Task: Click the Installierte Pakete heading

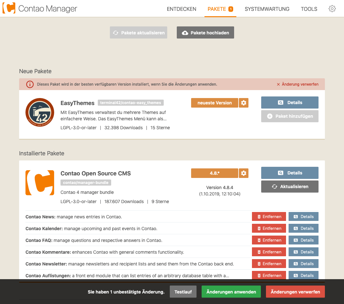Action: pos(42,153)
